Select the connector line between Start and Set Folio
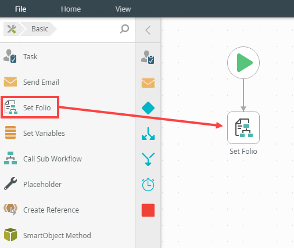The width and height of the screenshot is (294, 248). tap(243, 95)
